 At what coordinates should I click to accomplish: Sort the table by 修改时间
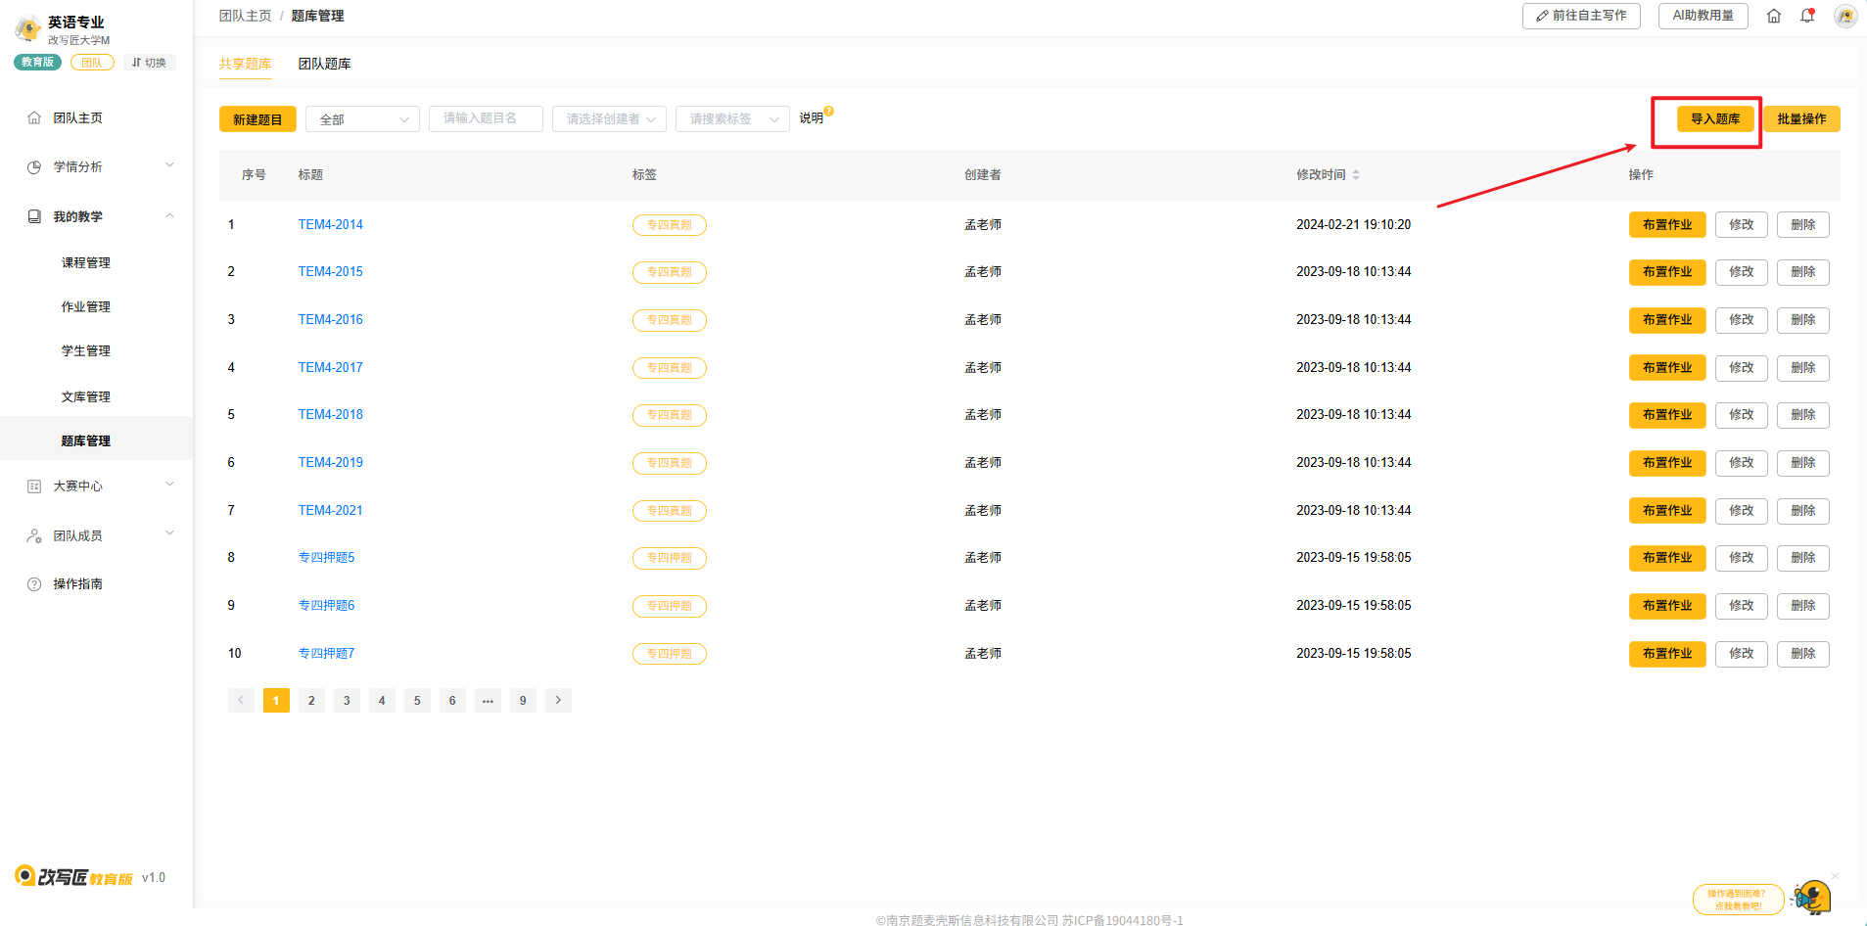[1355, 175]
